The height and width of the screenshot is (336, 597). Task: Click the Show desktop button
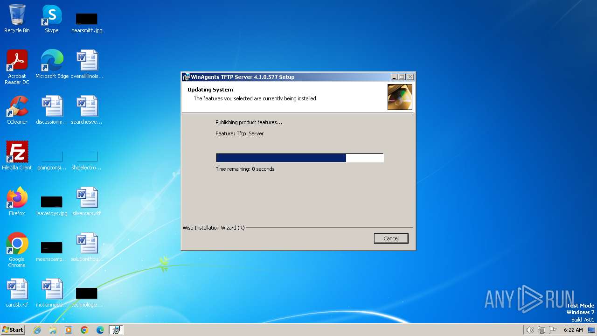[592, 330]
